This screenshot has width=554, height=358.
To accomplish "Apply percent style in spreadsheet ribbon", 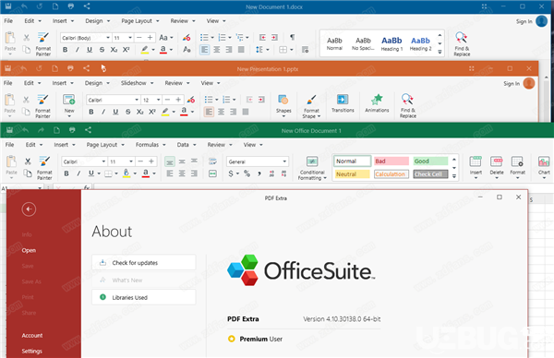I will pos(247,173).
